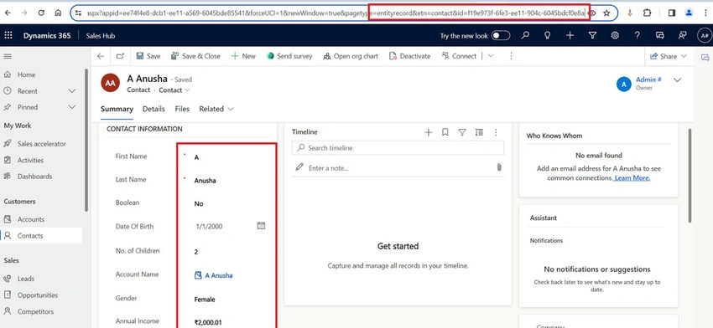
Task: Switch to the Details tab
Action: [154, 109]
